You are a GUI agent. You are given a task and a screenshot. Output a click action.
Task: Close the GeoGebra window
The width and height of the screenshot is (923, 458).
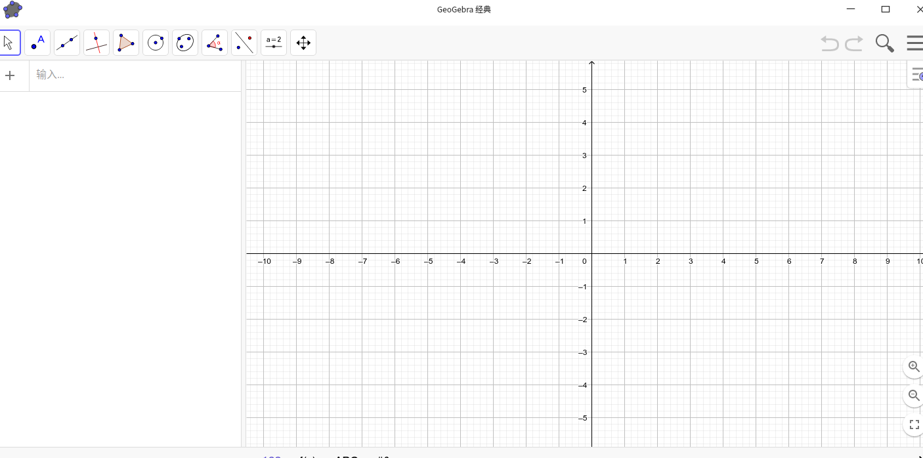tap(919, 9)
